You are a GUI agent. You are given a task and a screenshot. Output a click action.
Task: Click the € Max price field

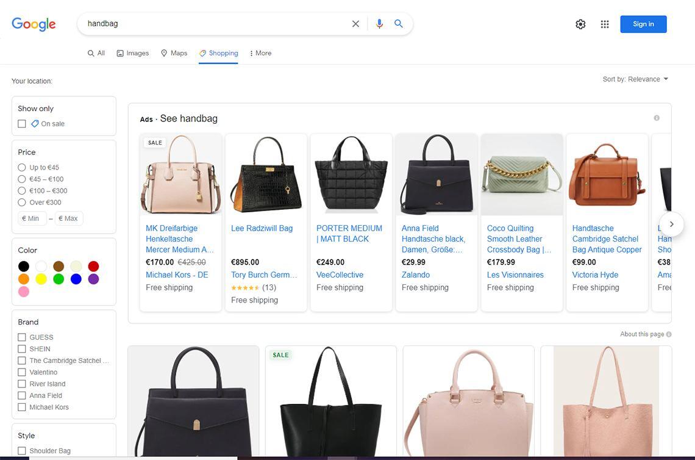(69, 218)
